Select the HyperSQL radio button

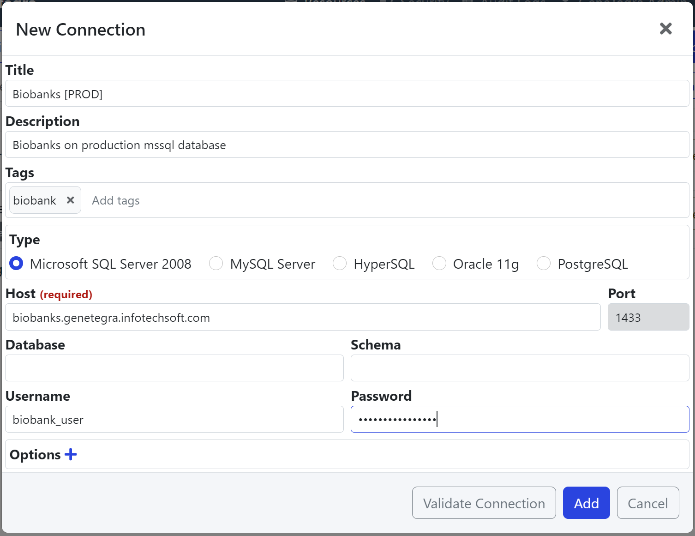[x=340, y=264]
